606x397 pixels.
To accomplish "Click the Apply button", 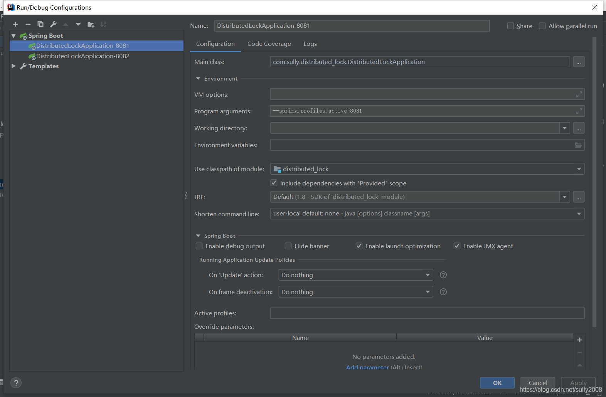I will 578,383.
